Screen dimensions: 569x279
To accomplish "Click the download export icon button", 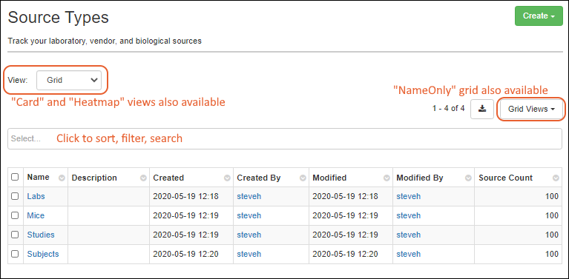I will pos(482,109).
